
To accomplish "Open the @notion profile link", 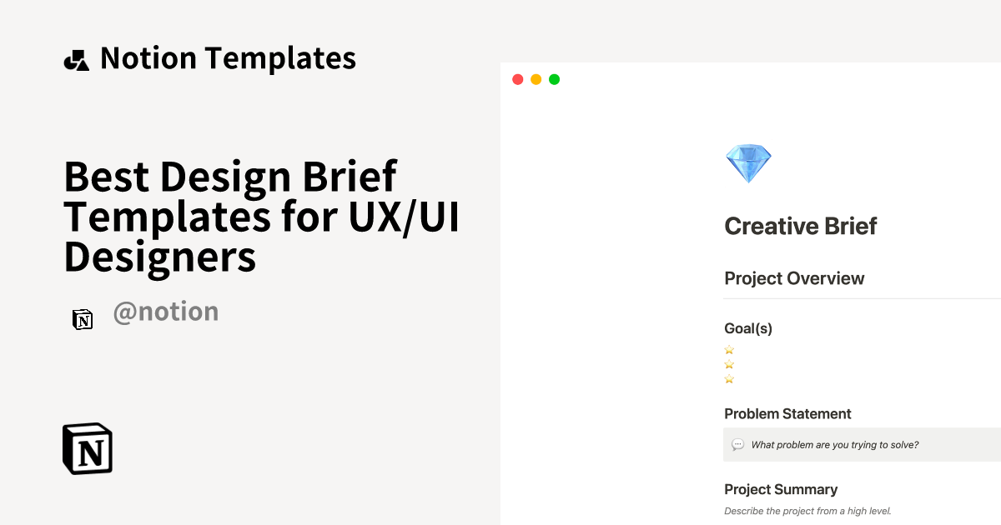I will tap(166, 311).
